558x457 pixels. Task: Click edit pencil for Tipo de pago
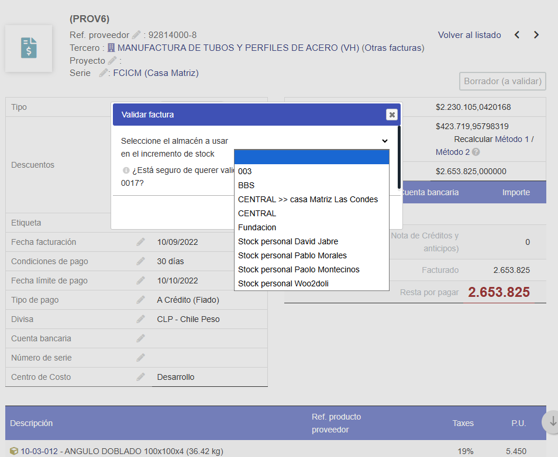coord(140,300)
